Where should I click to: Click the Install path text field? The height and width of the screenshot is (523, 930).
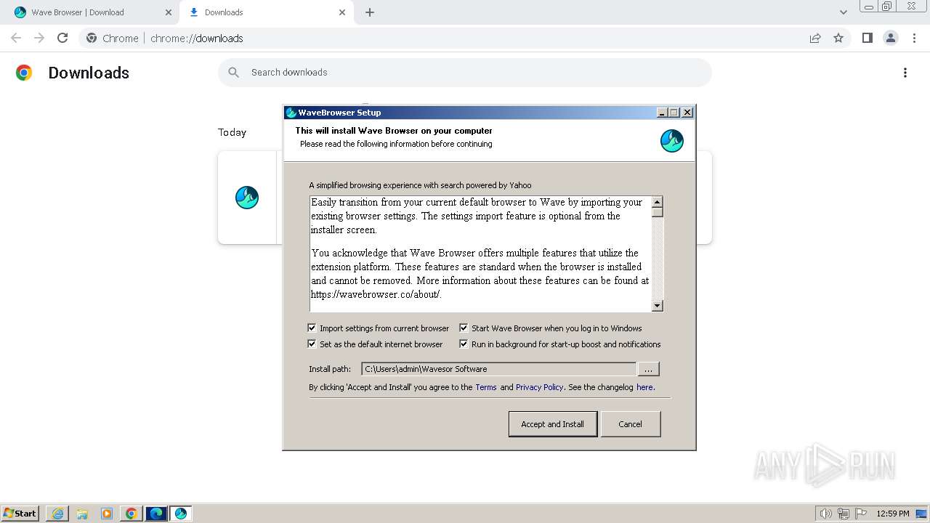click(x=498, y=369)
